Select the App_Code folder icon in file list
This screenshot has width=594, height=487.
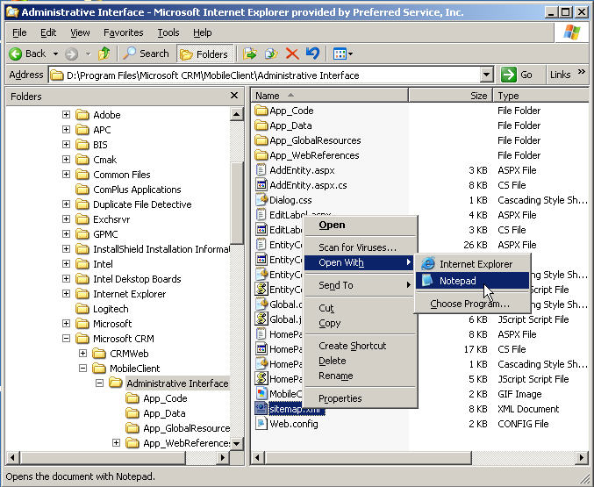[x=261, y=111]
